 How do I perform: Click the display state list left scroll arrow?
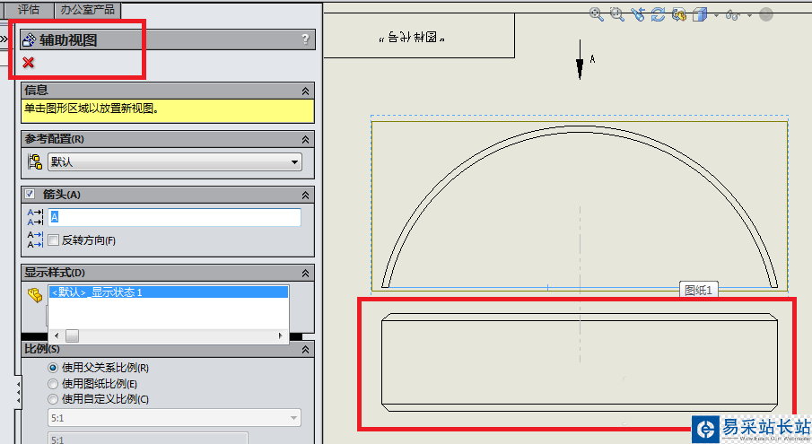[x=57, y=335]
